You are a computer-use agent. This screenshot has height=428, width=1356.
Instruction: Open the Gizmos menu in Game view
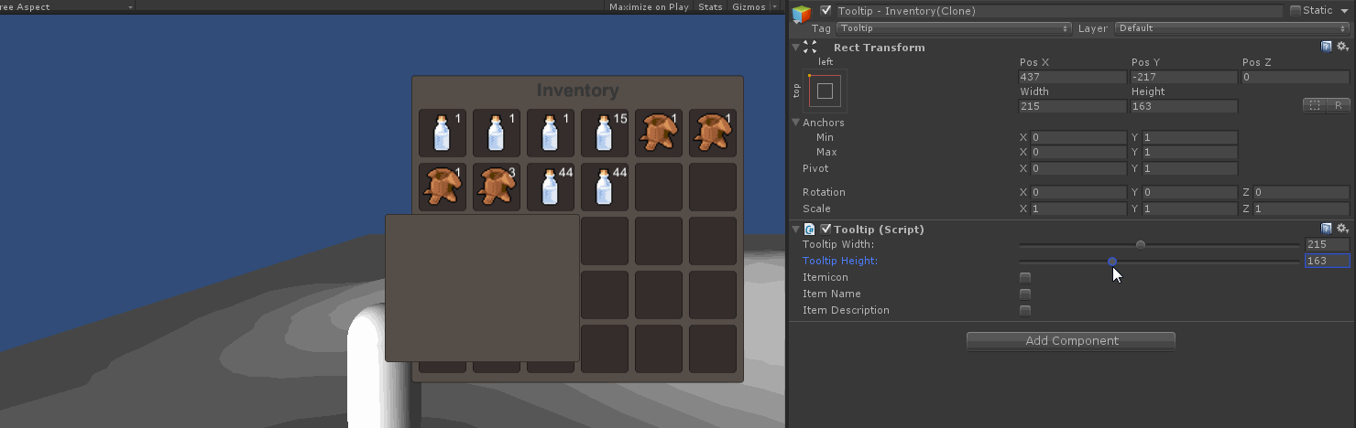pos(752,6)
